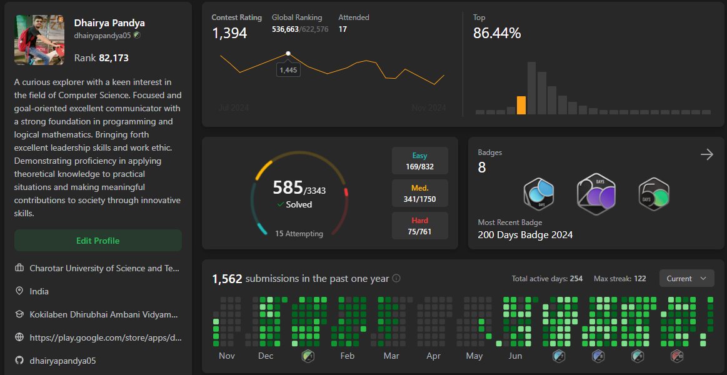Screen dimensions: 727x375
Task: Click the location pin icon beside India
Action: [x=19, y=291]
